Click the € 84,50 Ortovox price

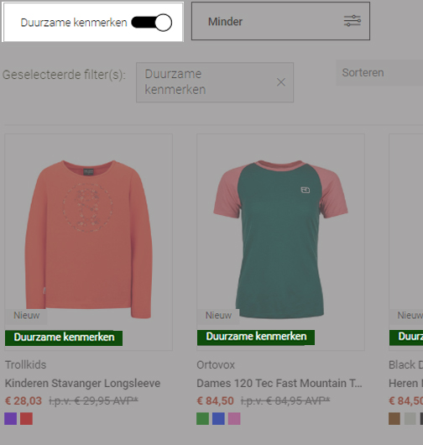[216, 401]
